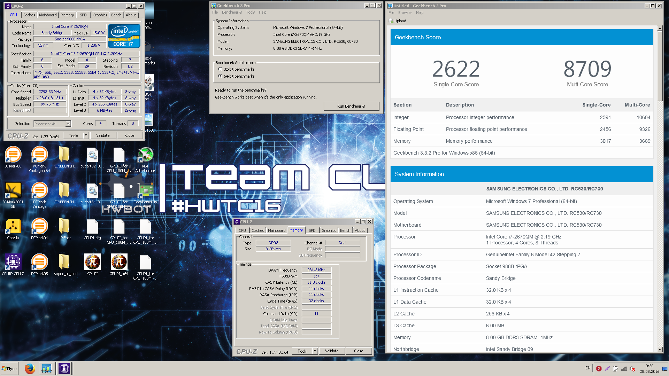Open the GPUPI.cfg file

tap(92, 229)
